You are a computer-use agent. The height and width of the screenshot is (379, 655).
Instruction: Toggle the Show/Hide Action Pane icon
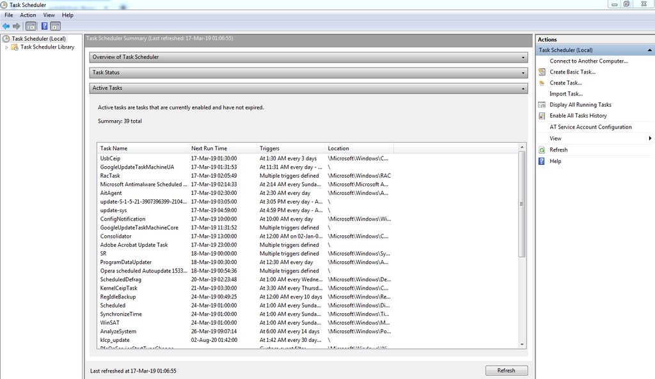tap(56, 26)
